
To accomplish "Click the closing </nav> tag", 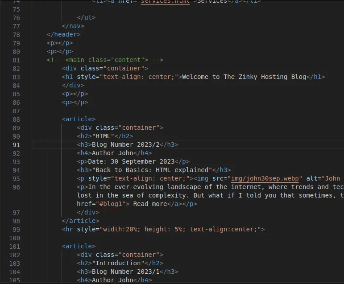I will point(73,26).
